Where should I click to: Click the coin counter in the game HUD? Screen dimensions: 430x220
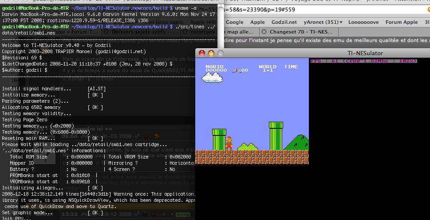pos(242,70)
